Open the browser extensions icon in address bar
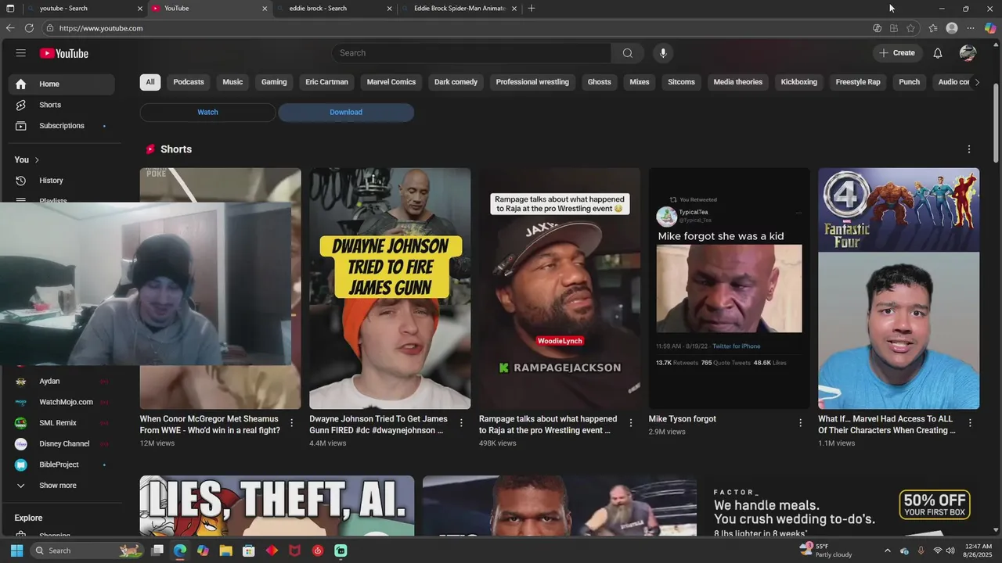This screenshot has width=1002, height=563. click(893, 28)
